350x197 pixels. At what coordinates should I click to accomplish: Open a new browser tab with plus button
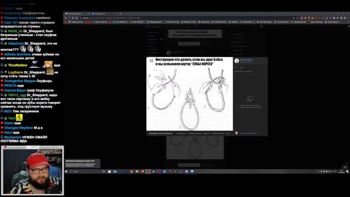(x=120, y=14)
